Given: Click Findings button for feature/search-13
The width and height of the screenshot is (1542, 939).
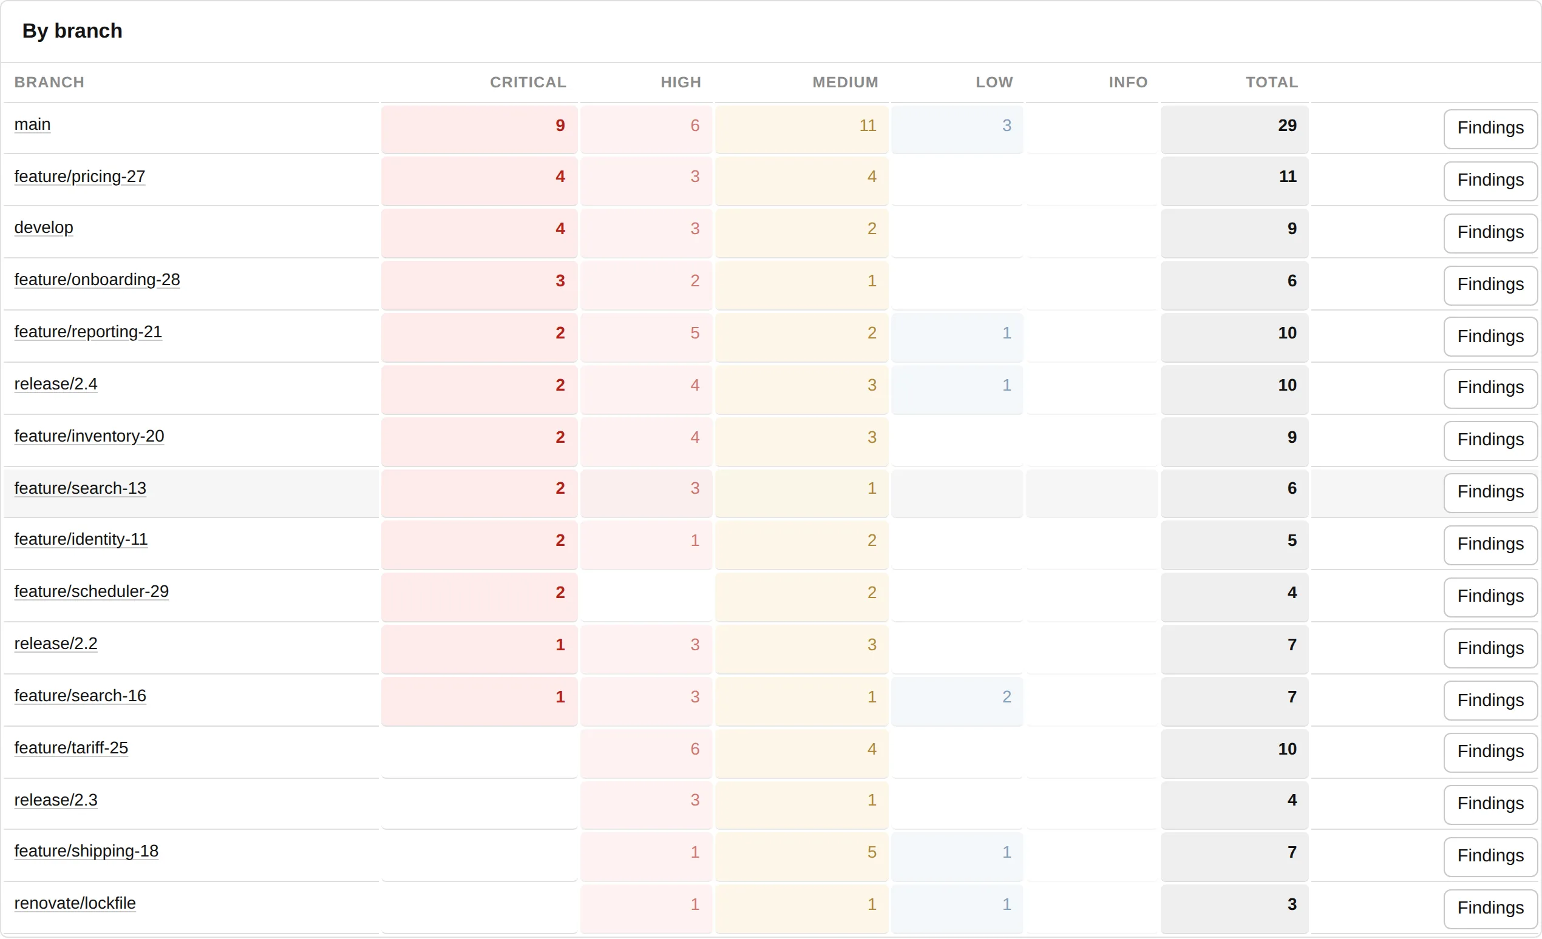Looking at the screenshot, I should (1490, 493).
